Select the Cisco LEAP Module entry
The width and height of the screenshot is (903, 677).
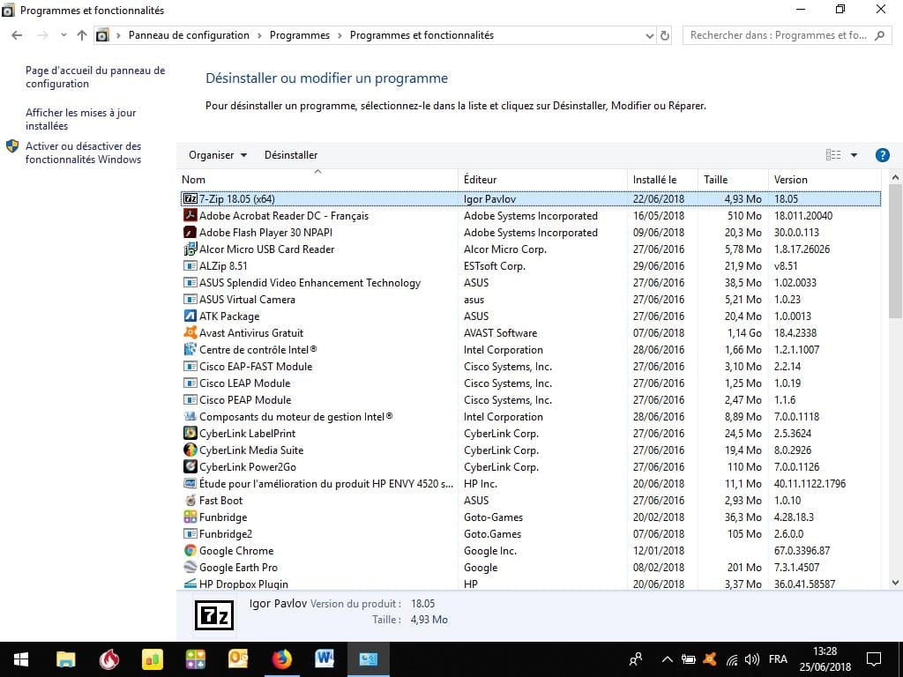point(530,383)
